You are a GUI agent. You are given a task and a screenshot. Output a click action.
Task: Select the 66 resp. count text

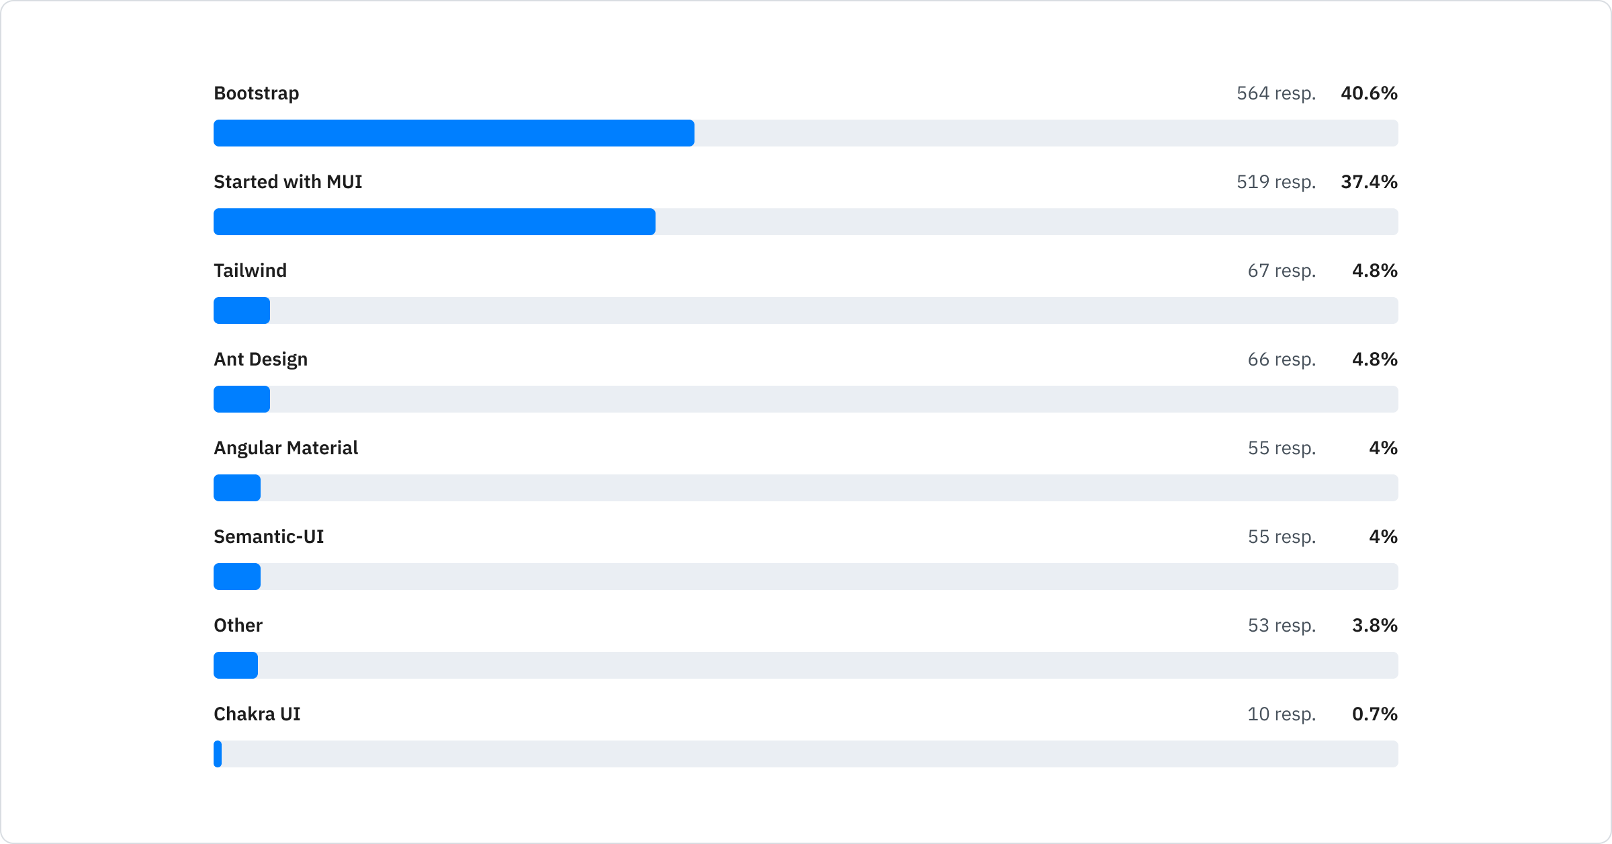click(1282, 360)
